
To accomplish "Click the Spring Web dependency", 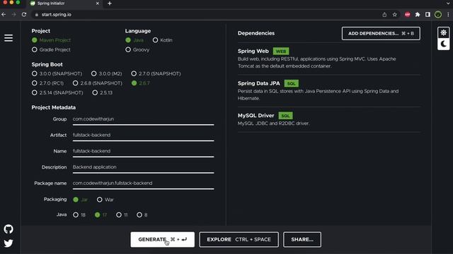I will 328,58.
